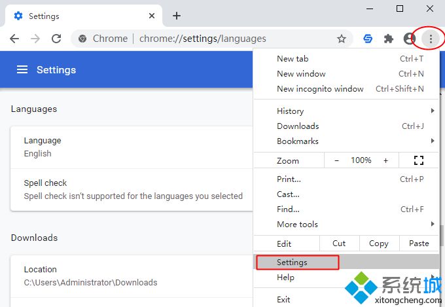Screen dimensions: 445x307
Task: Click the three-dot Chrome menu button
Action: click(x=431, y=39)
